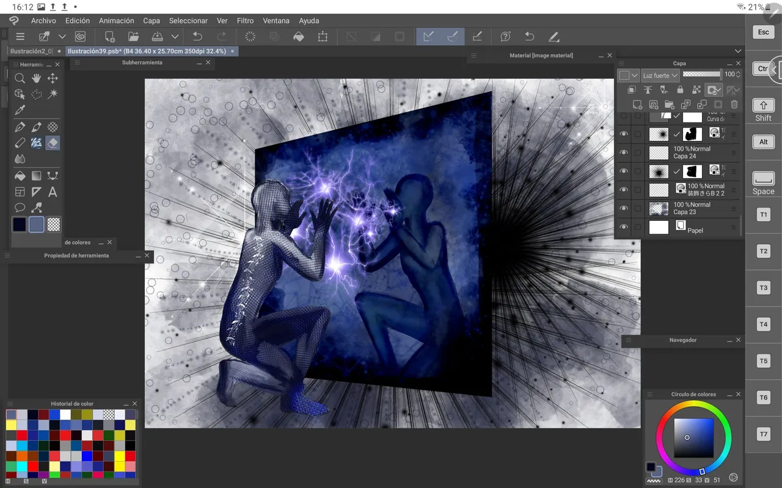Hide the Capa 24 layer
This screenshot has height=488, width=782.
coord(624,152)
